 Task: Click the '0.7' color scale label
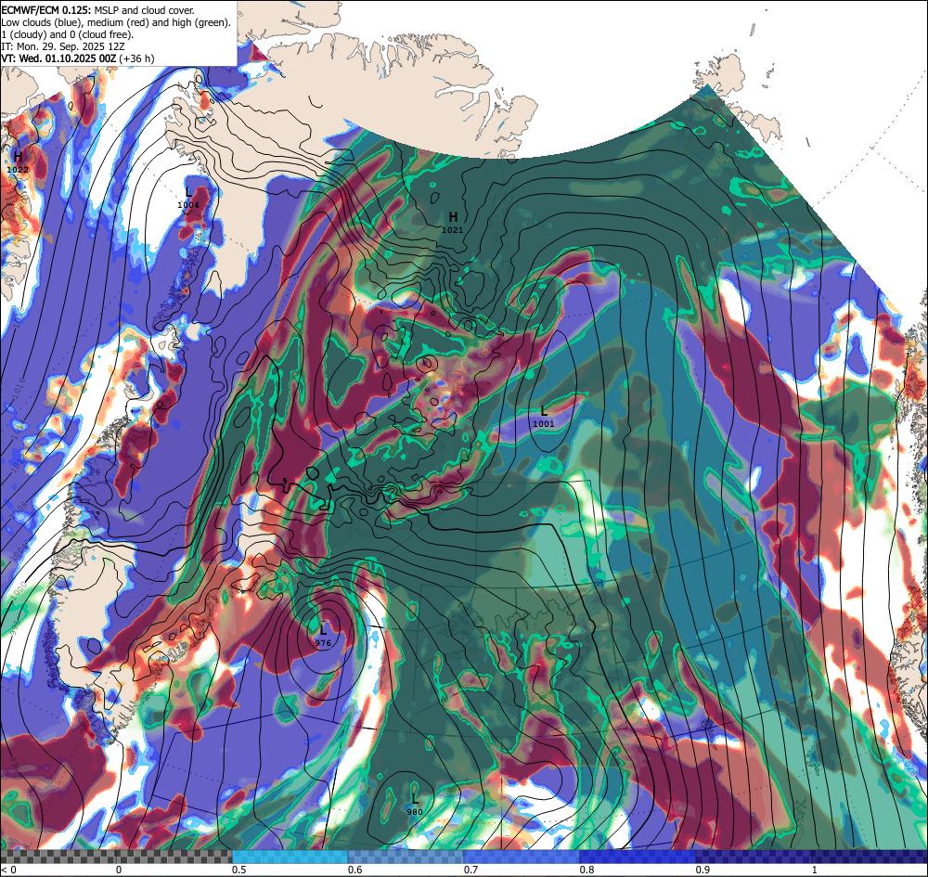pos(471,870)
